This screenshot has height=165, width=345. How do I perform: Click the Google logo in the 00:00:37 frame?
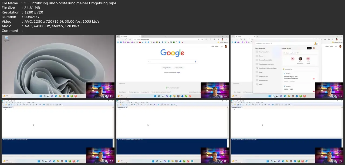pyautogui.click(x=172, y=53)
